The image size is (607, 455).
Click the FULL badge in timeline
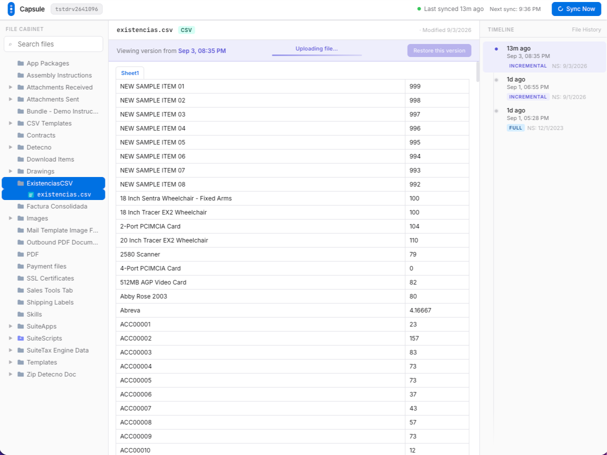516,128
